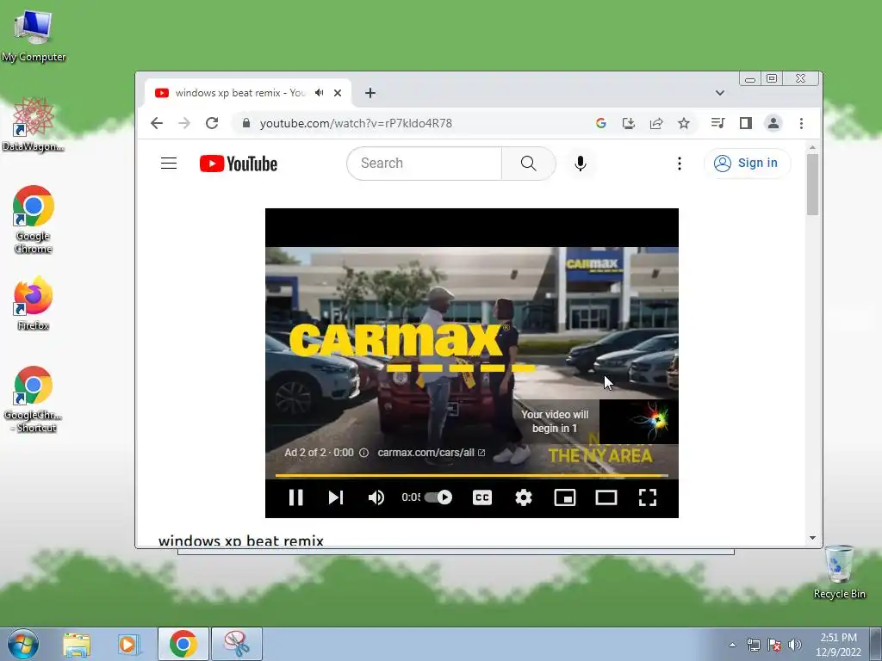Viewport: 882px width, 661px height.
Task: Show hidden tray icons arrow
Action: pos(732,645)
